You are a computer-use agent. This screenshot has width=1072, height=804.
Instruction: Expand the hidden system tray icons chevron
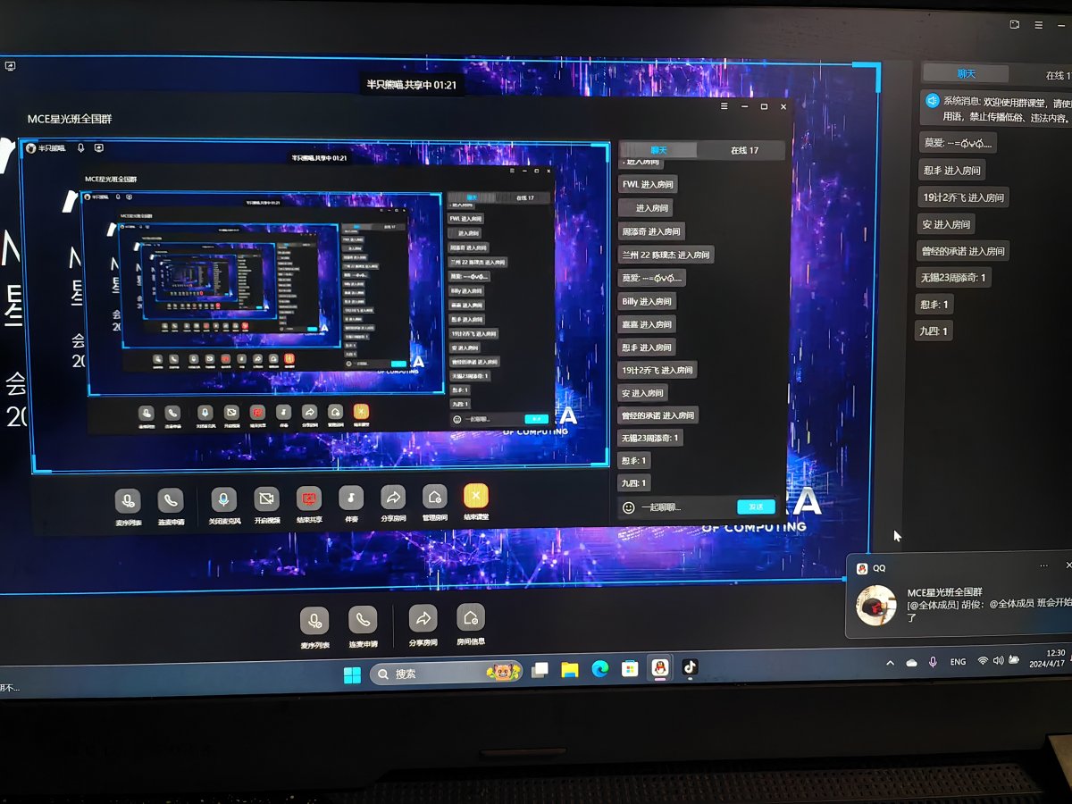coord(890,663)
